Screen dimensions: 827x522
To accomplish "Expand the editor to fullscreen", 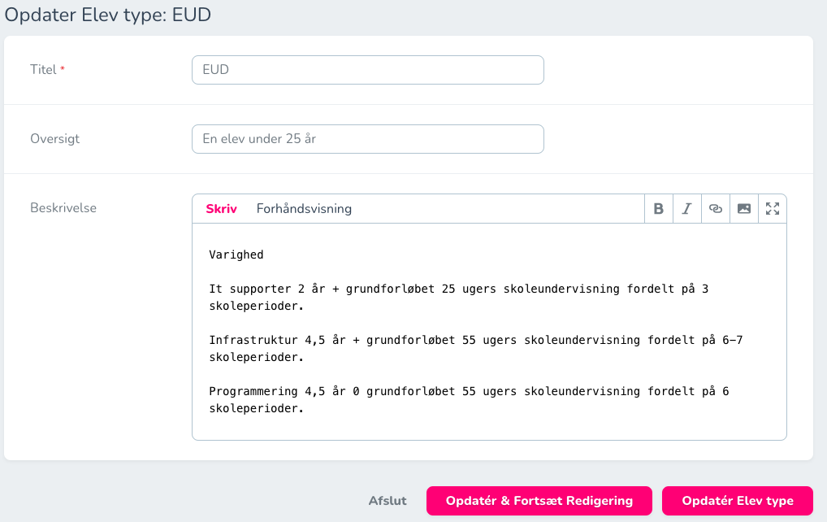I will coord(773,209).
